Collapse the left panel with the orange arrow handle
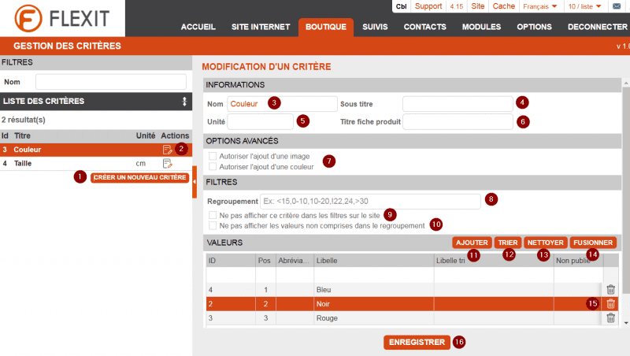The image size is (630, 356). coord(195,182)
